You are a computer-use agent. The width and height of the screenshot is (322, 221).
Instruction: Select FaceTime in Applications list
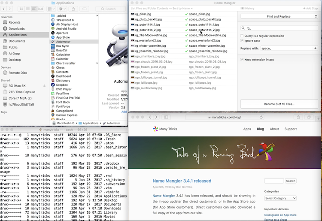(62, 94)
